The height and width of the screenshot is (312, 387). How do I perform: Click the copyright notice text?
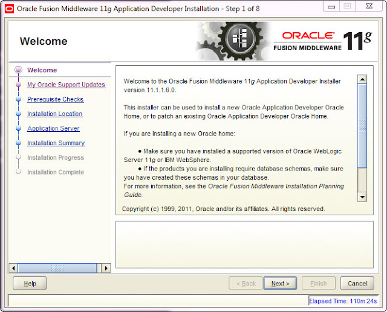point(223,209)
